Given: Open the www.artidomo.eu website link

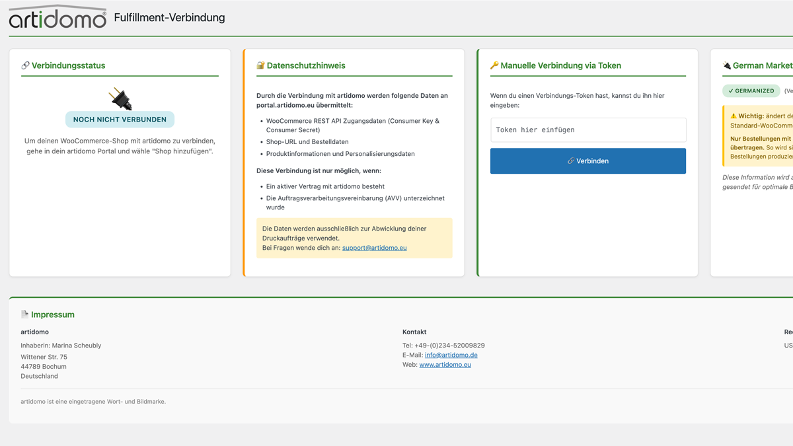Looking at the screenshot, I should pos(445,364).
